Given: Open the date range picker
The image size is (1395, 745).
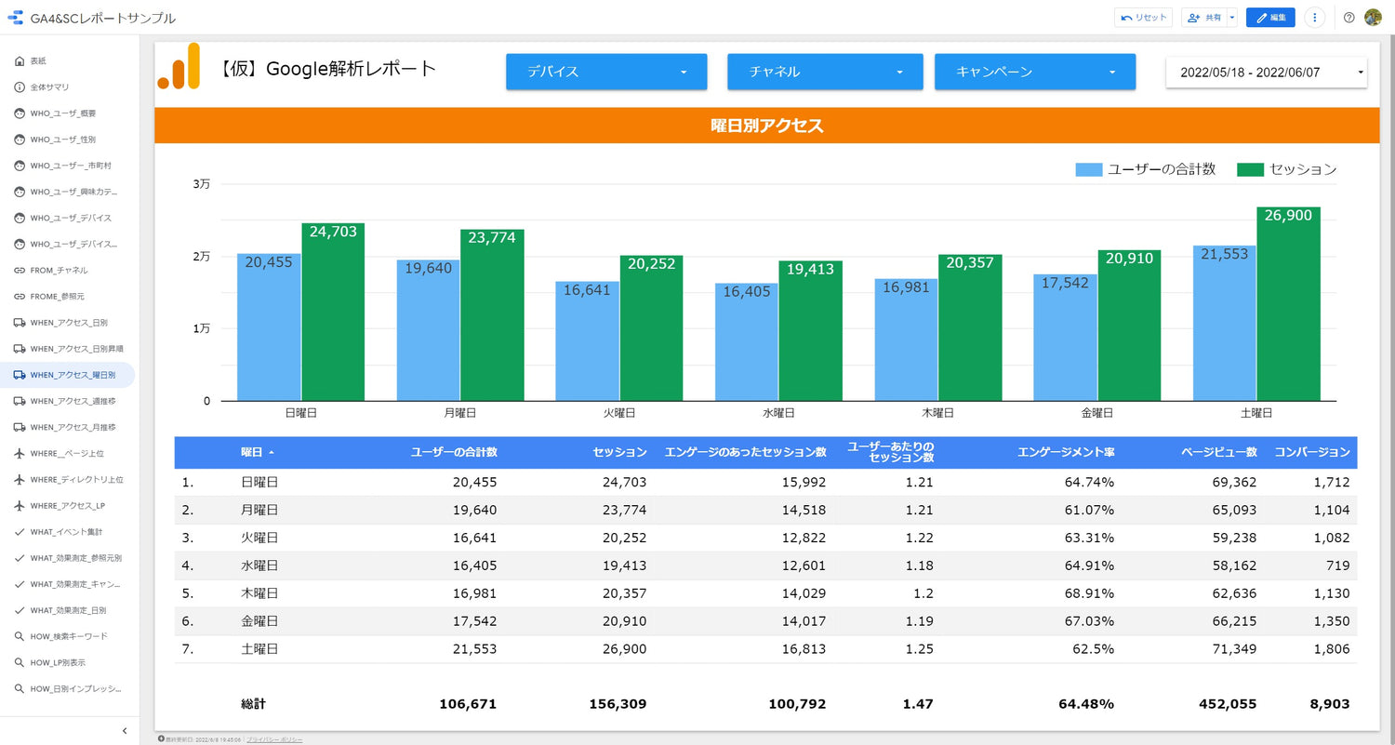Looking at the screenshot, I should click(x=1266, y=72).
